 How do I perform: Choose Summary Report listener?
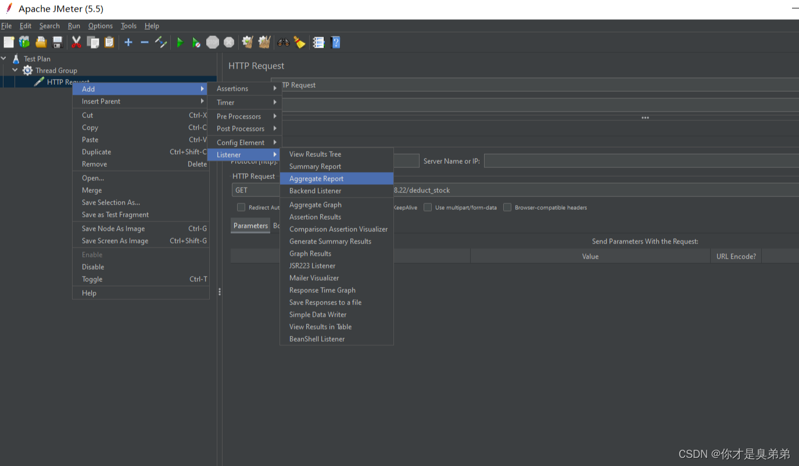point(336,166)
